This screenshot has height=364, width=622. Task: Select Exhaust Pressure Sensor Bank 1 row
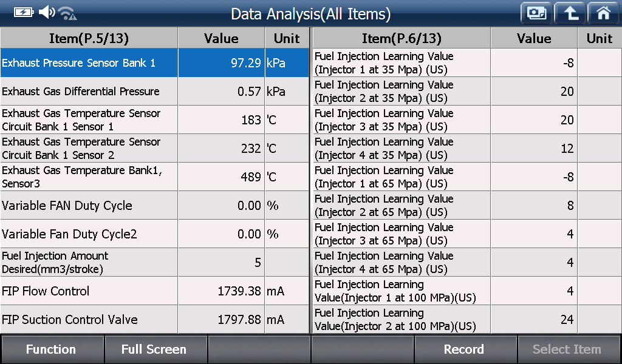(x=154, y=62)
